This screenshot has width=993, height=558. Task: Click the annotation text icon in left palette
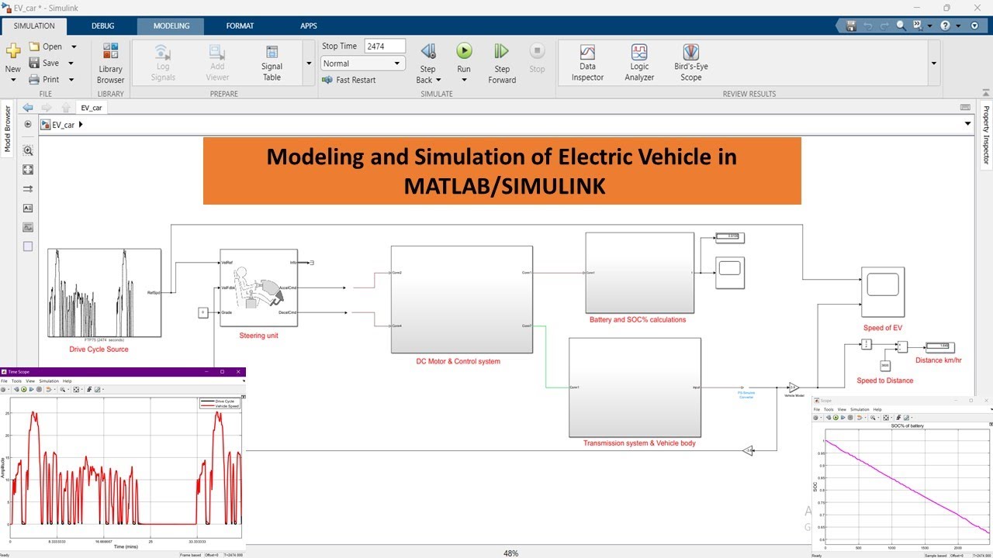28,208
